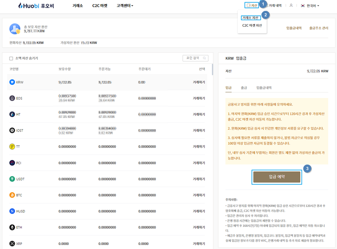Click the HT coin icon
This screenshot has width=337, height=249.
click(x=12, y=114)
